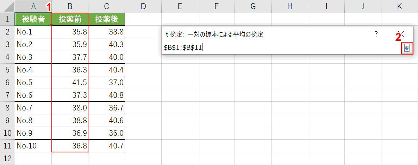Select column D header
This screenshot has width=418, height=165.
pyautogui.click(x=143, y=6)
